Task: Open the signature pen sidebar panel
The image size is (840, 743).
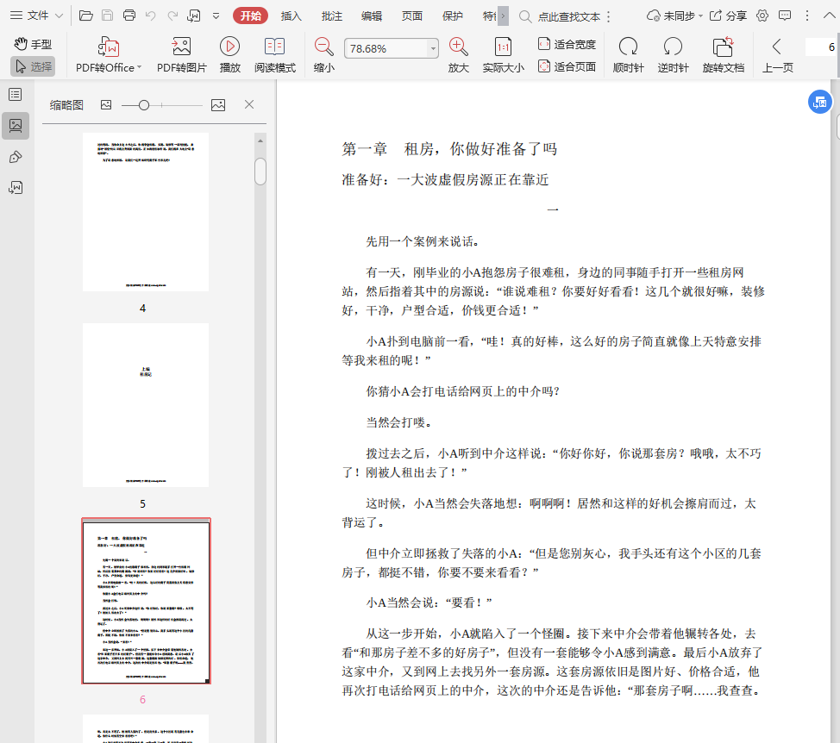Action: (x=15, y=157)
